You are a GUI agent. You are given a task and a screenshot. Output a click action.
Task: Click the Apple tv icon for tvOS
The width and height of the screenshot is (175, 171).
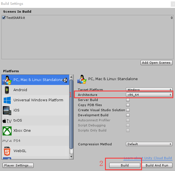tap(7, 121)
